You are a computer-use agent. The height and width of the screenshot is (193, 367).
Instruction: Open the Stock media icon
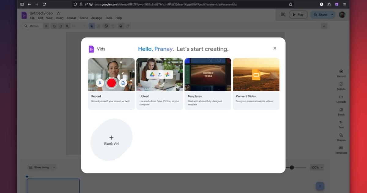(341, 110)
